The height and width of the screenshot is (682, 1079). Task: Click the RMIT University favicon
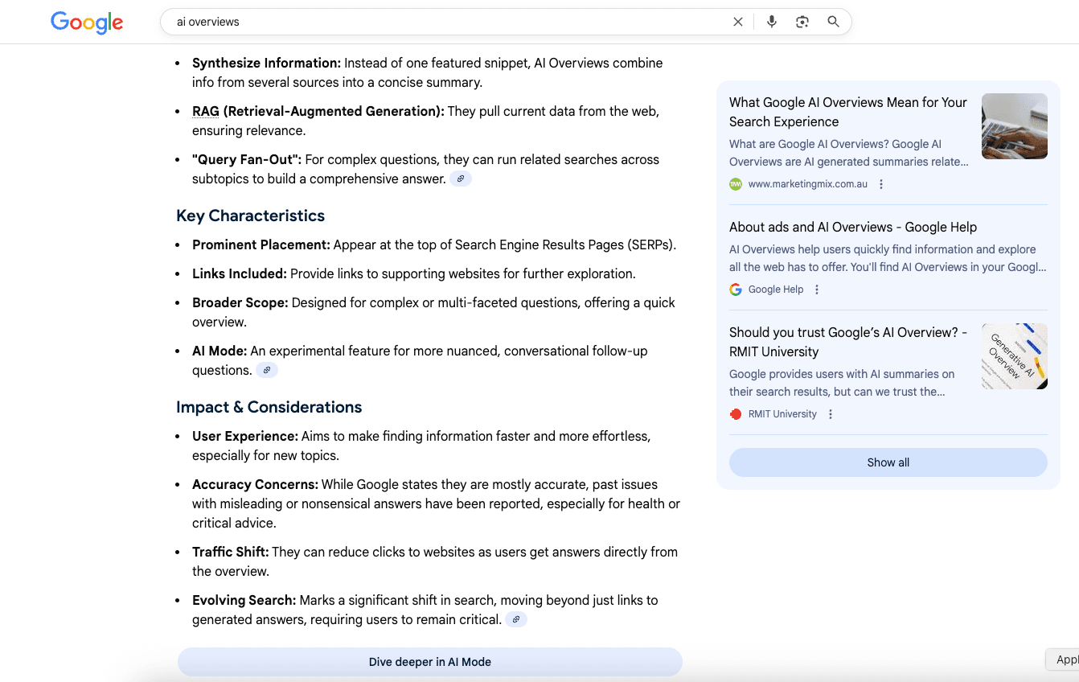tap(735, 413)
